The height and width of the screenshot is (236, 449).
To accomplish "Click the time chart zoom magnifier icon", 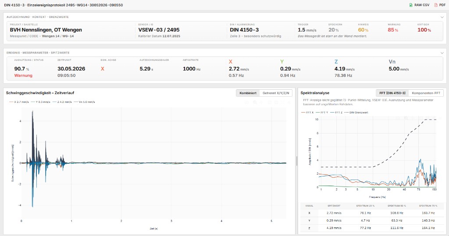I will click(x=255, y=102).
